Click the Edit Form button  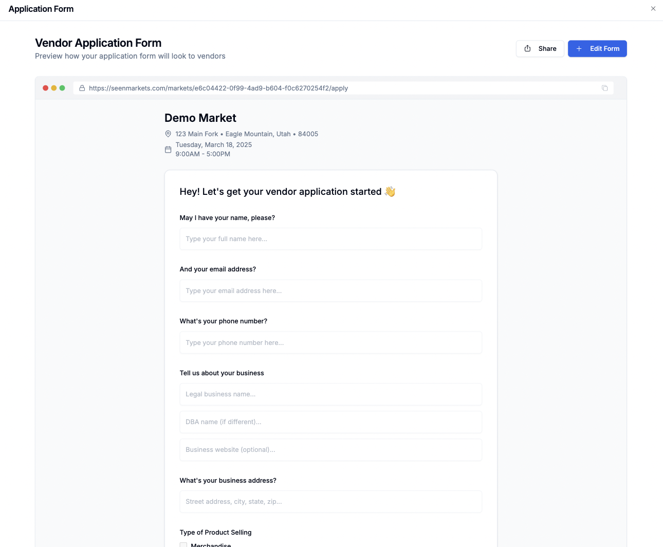pyautogui.click(x=597, y=48)
